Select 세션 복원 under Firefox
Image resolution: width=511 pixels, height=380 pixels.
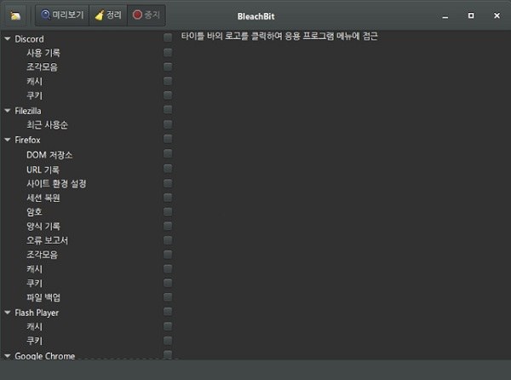(43, 198)
